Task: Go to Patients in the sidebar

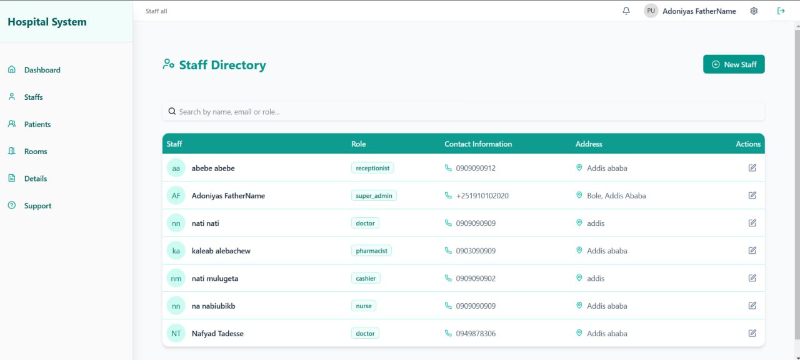Action: point(37,124)
